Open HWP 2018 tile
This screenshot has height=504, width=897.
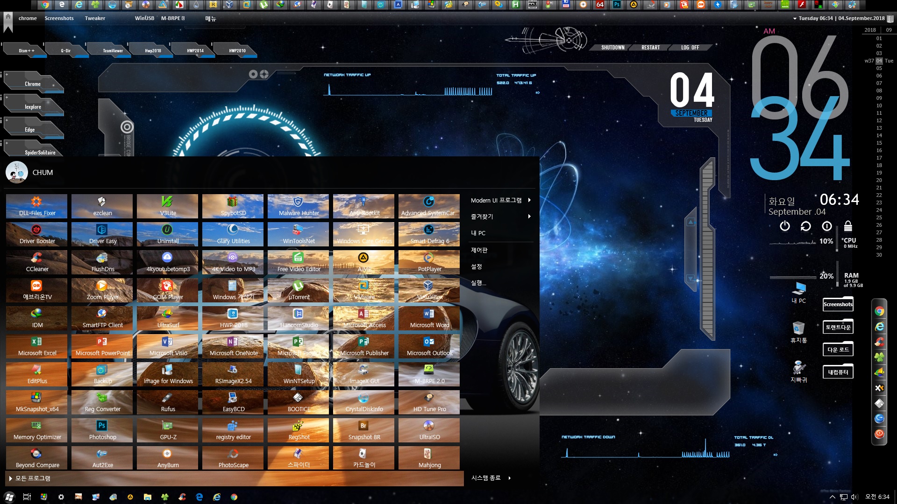233,318
